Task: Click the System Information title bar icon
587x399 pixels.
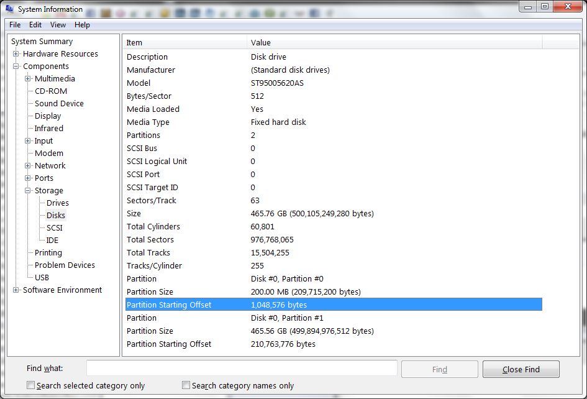Action: click(9, 8)
